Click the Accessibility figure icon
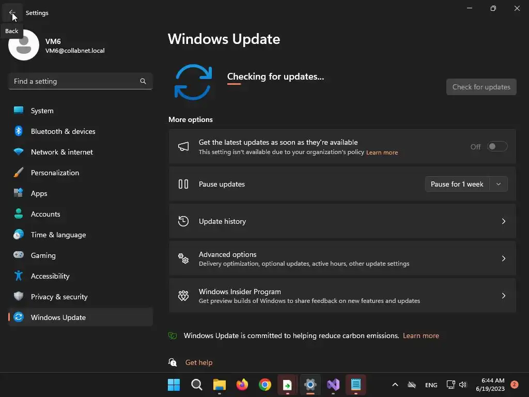Screen dimensions: 529x397 [x=19, y=276]
